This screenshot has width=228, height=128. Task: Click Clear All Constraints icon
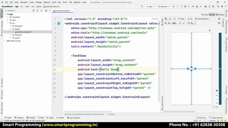(x=180, y=23)
